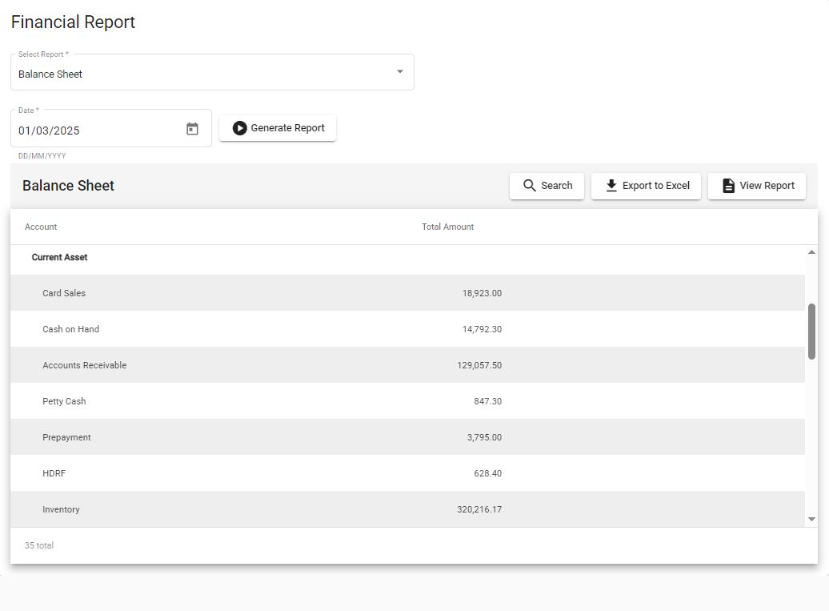Select the HDRF account row
Screen dimensions: 829x611
click(x=407, y=473)
